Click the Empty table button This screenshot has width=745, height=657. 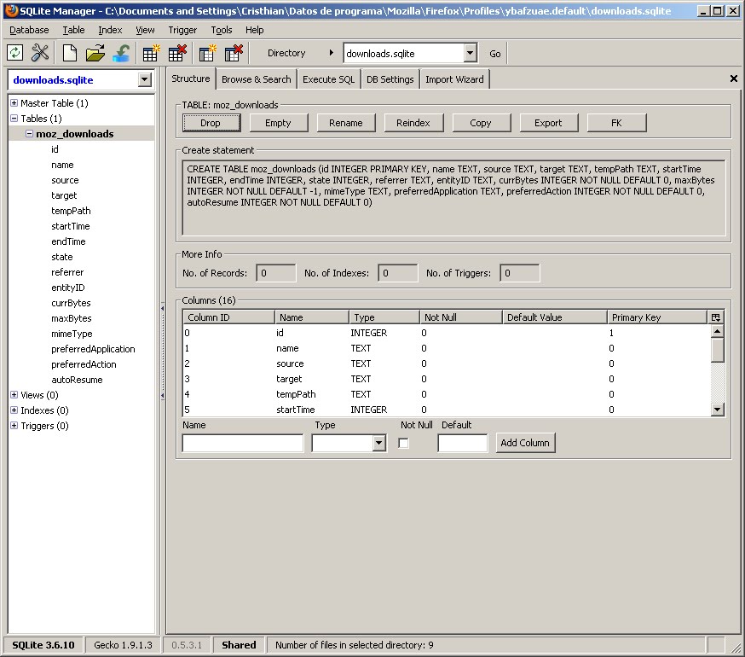tap(278, 123)
